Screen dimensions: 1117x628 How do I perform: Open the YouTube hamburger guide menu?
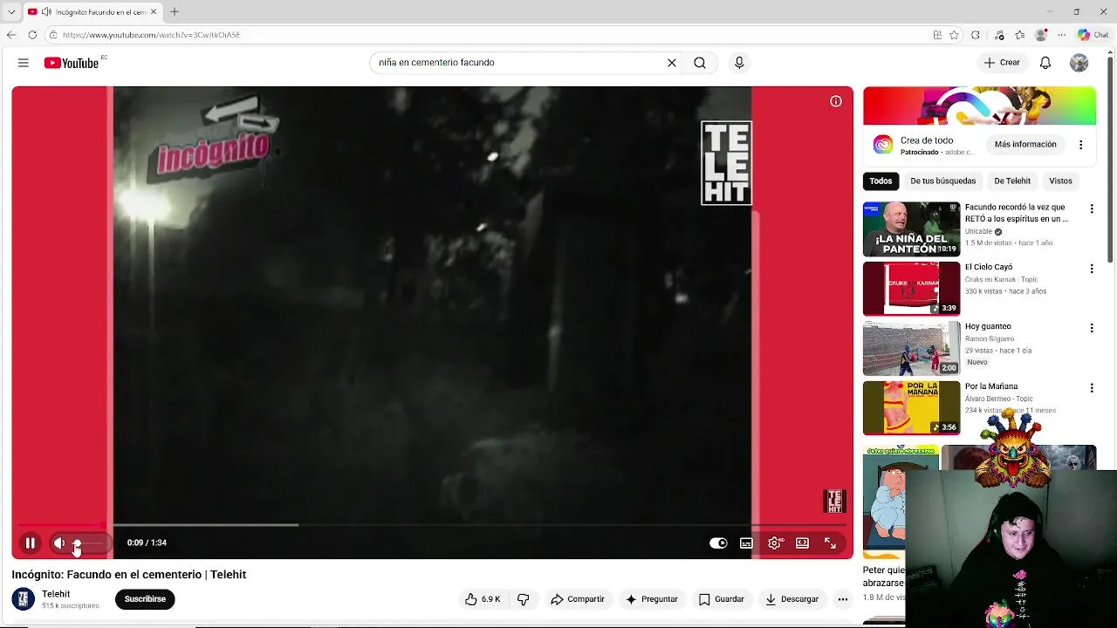[x=24, y=63]
